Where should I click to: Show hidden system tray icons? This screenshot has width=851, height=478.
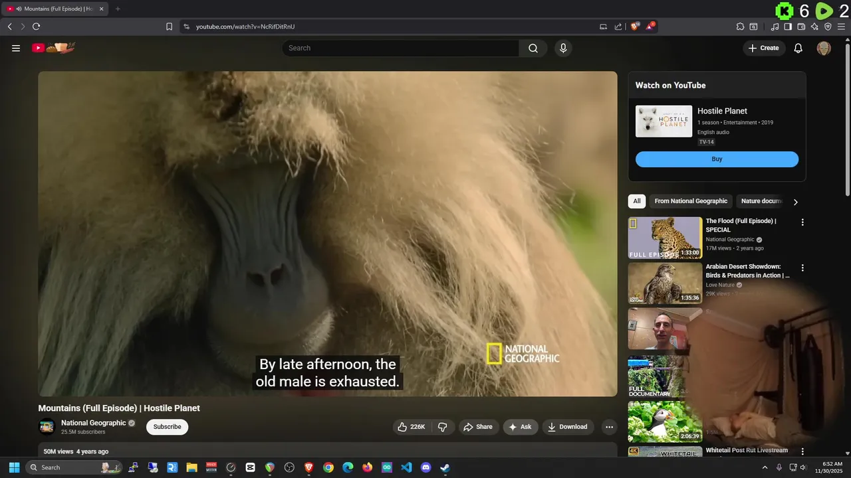[x=765, y=467]
